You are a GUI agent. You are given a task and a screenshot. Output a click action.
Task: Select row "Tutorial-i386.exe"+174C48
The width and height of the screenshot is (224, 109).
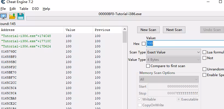[x=61, y=36]
